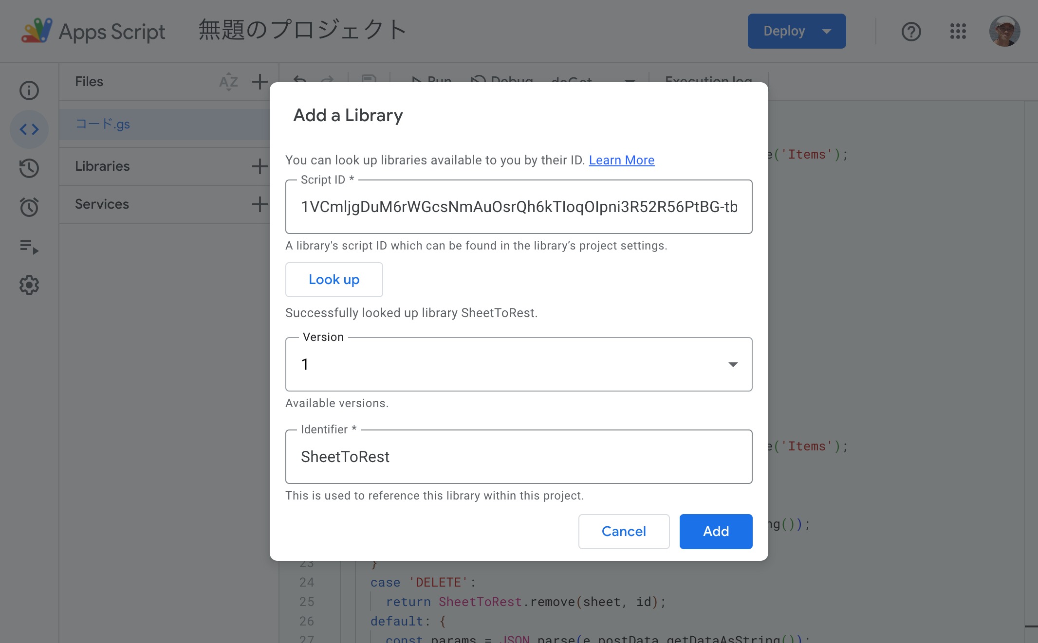Click the profile avatar picture
Screen dimensions: 1038x643
[x=1005, y=31]
